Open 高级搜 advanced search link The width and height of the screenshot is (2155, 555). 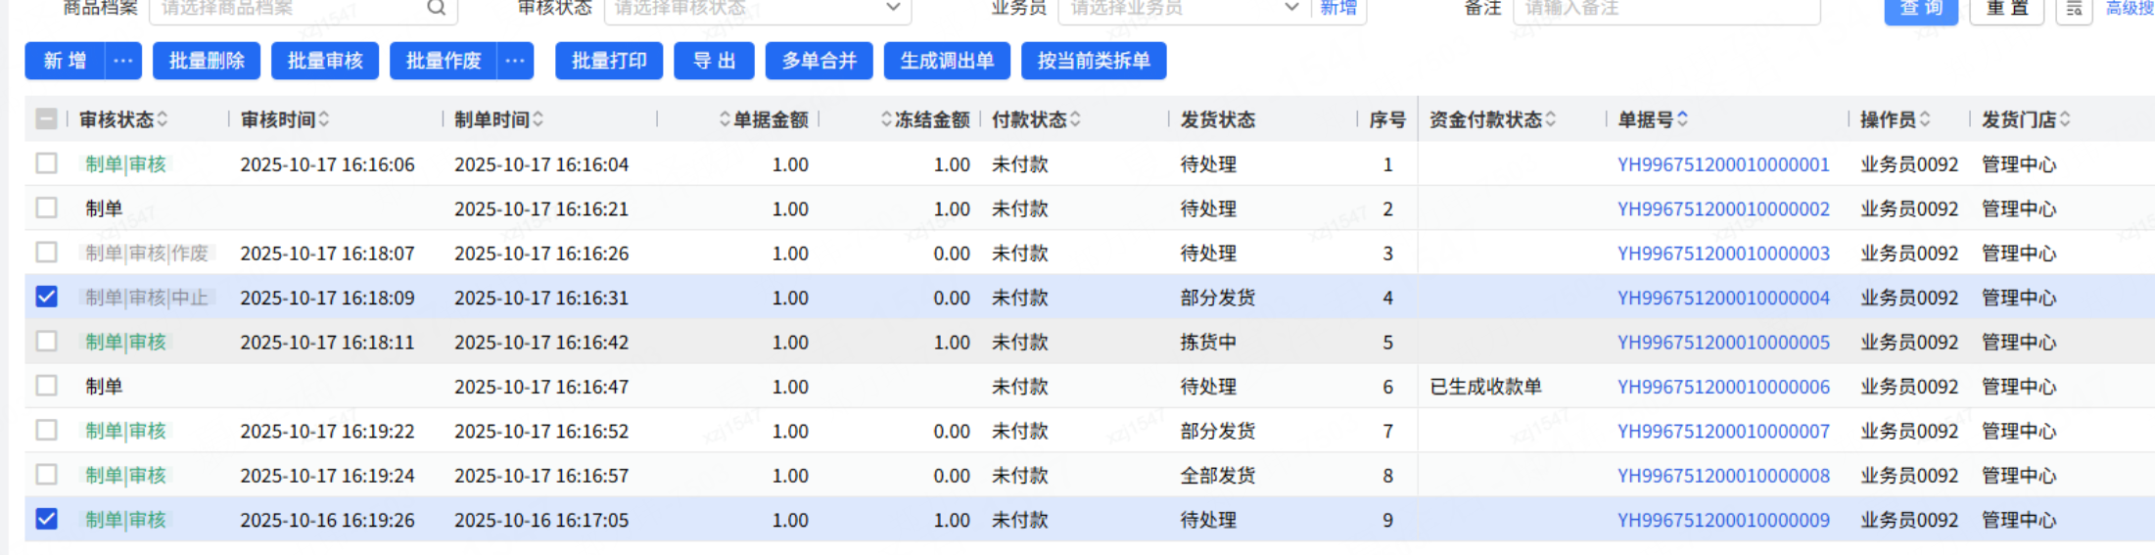coord(2130,9)
